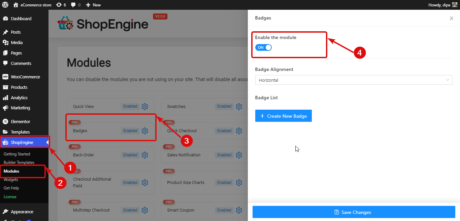Screen dimensions: 460x221
Task: Click the Enabled status on Sales Notification
Action: coord(224,155)
